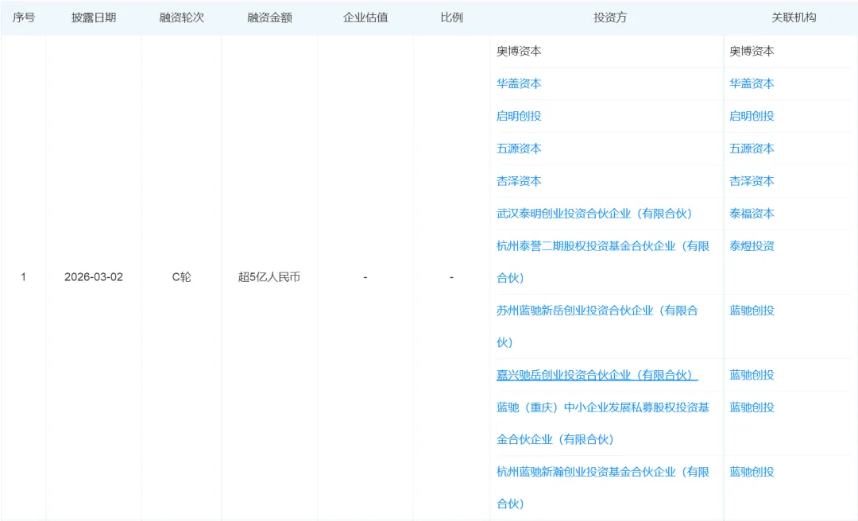
Task: Open 泰煜投资 related institution link
Action: click(x=752, y=245)
